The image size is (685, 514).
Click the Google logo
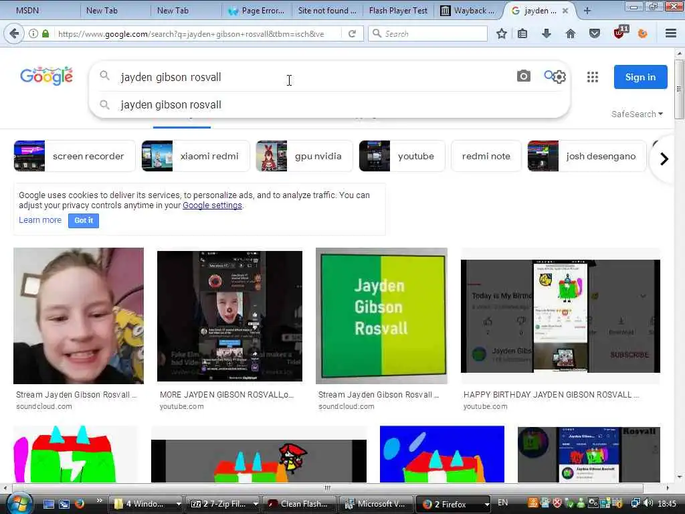pos(46,76)
